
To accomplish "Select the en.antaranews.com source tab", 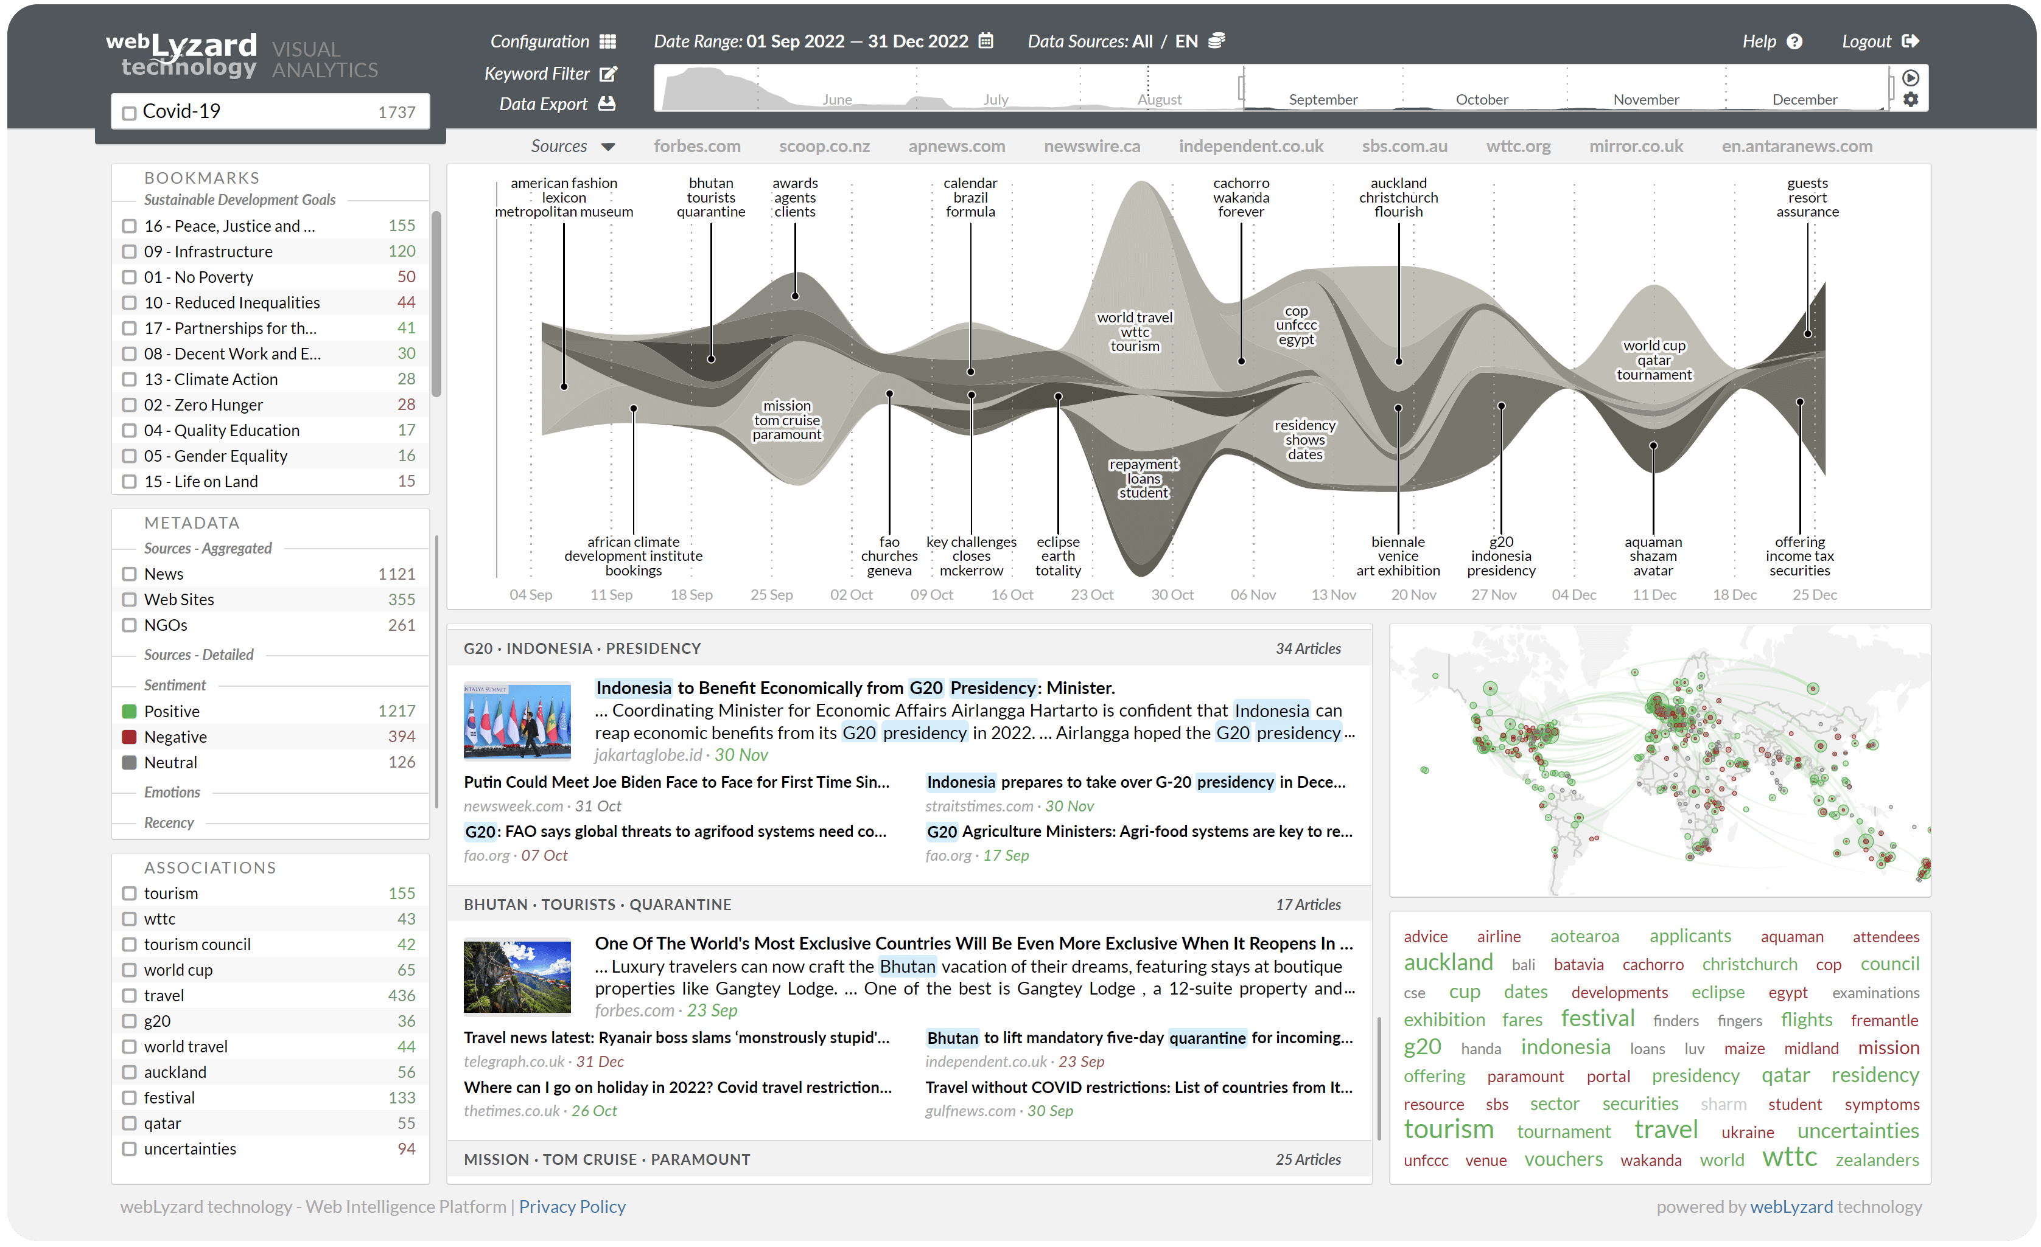I will [x=1797, y=146].
